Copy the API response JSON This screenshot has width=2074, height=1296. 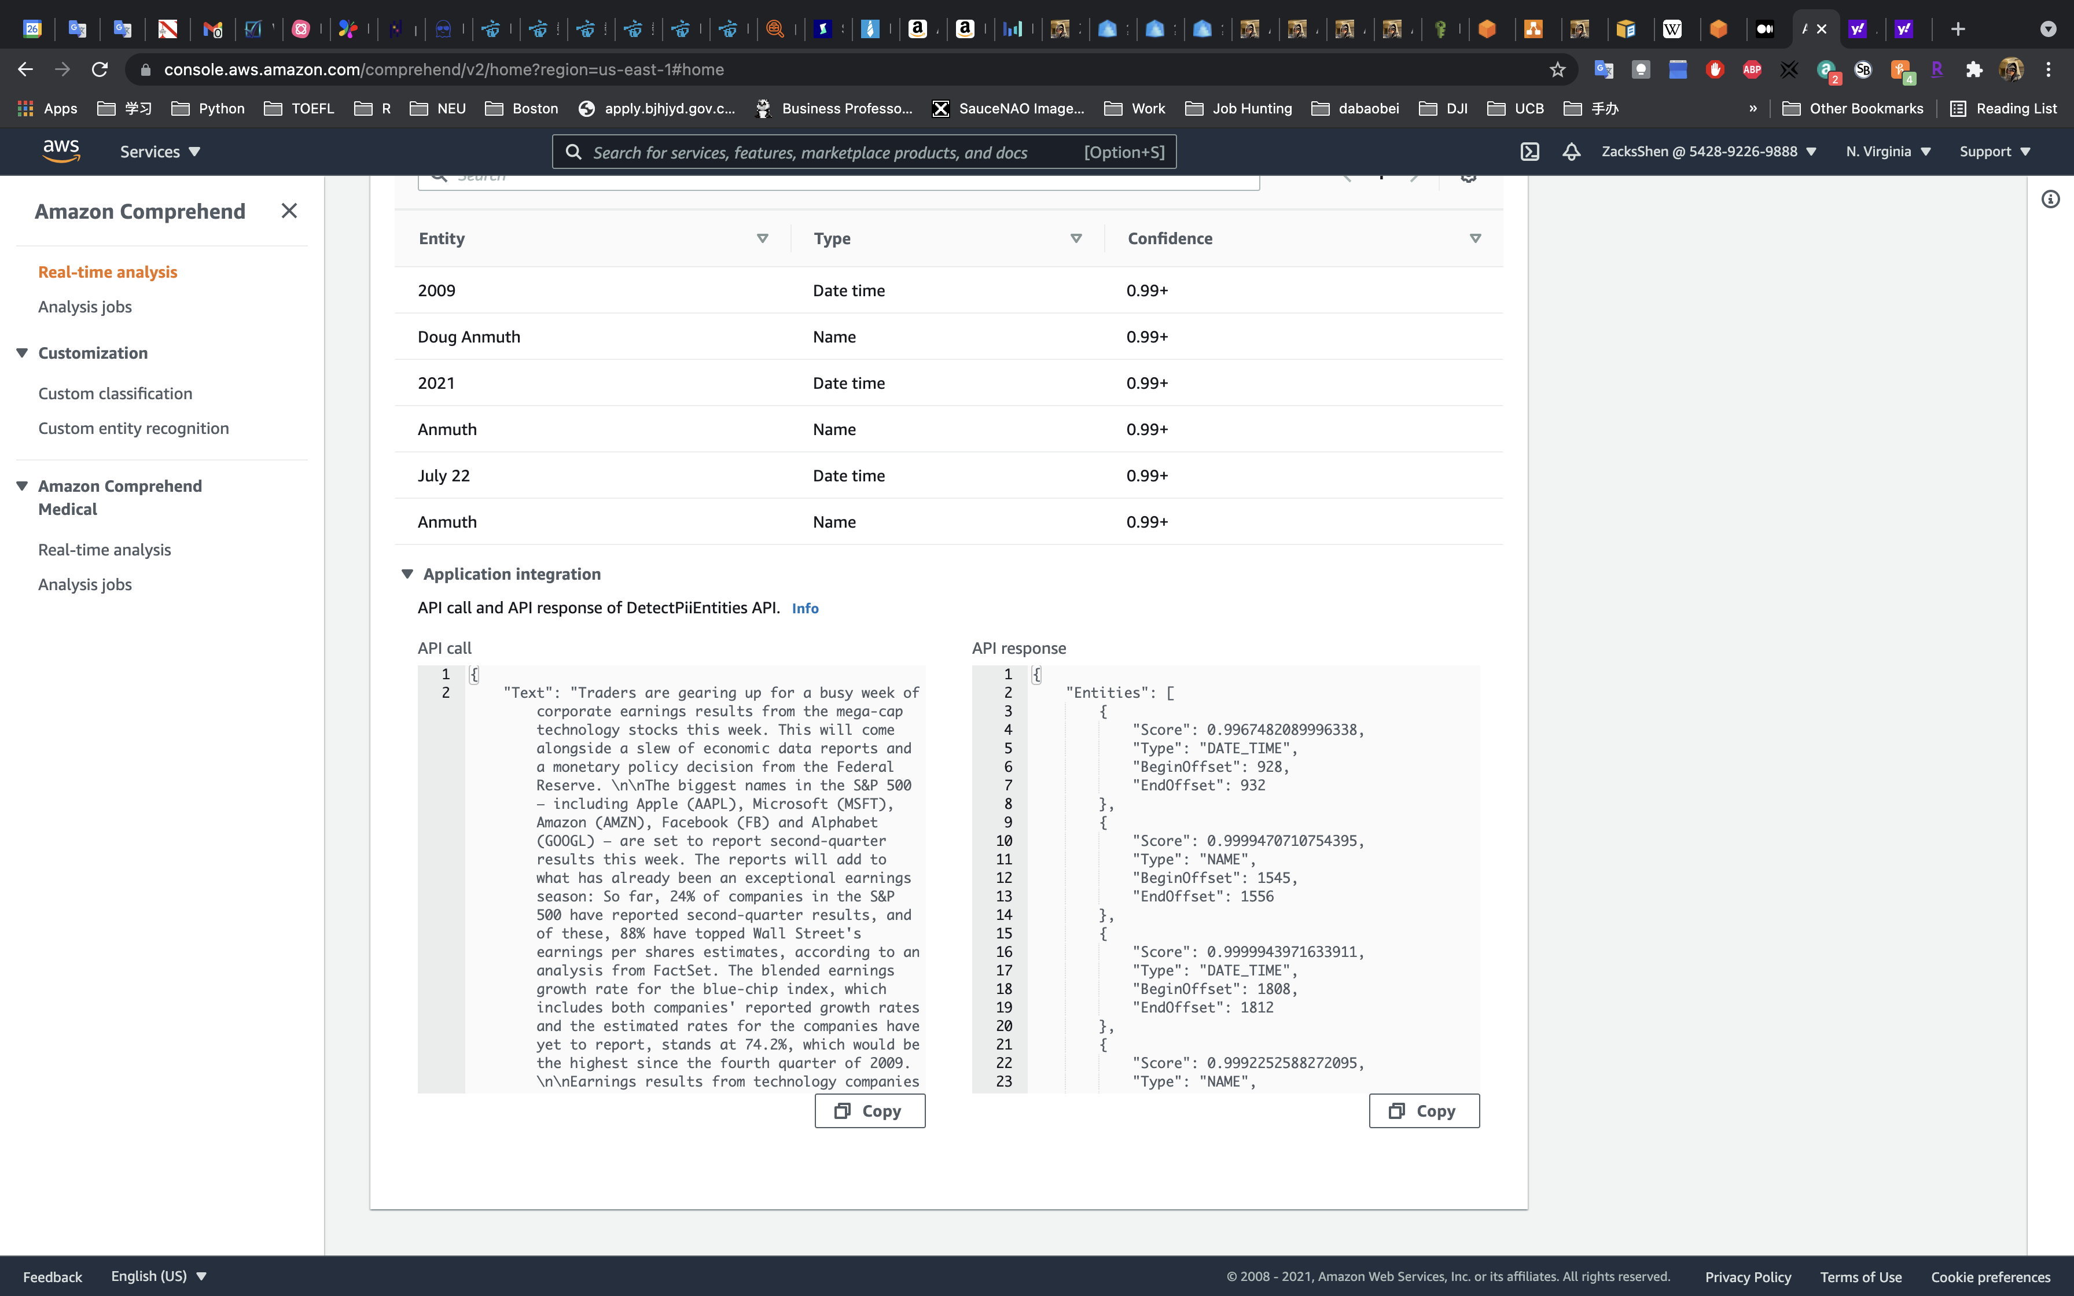pyautogui.click(x=1424, y=1111)
